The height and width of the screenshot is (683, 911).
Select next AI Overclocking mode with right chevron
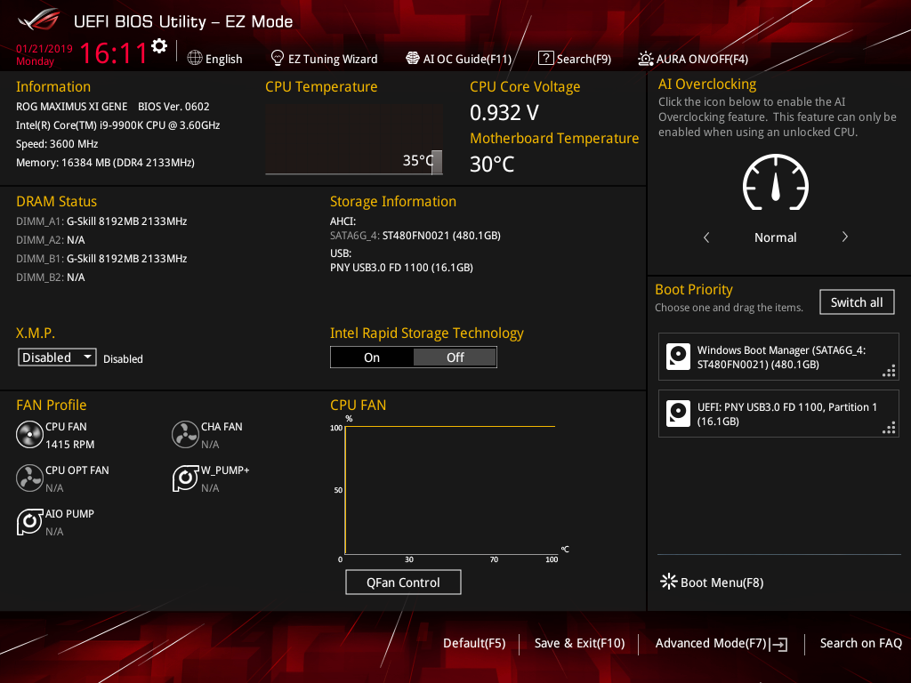pos(845,237)
